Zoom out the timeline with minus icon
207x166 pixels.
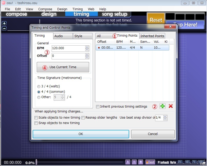pyautogui.click(x=4, y=28)
